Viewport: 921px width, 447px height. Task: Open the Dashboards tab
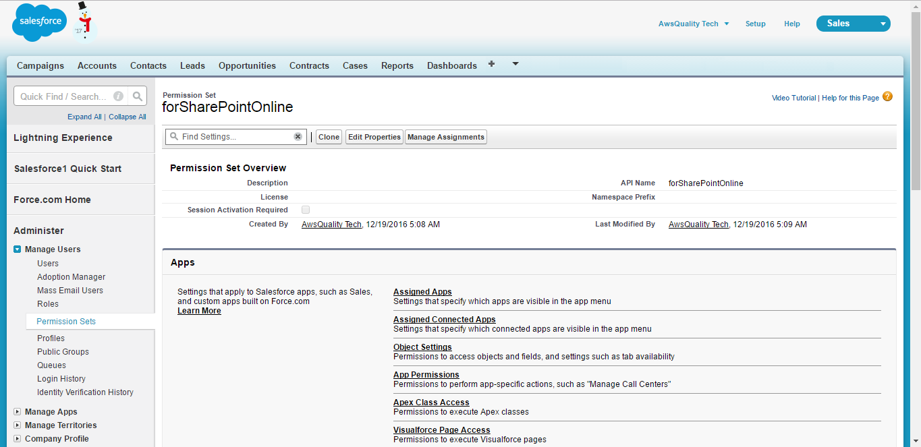[x=452, y=65]
